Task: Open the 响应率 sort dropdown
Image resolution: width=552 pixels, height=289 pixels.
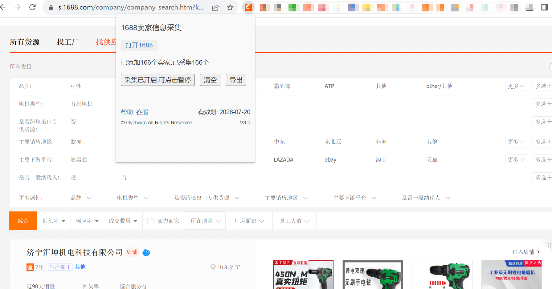Action: tap(87, 221)
